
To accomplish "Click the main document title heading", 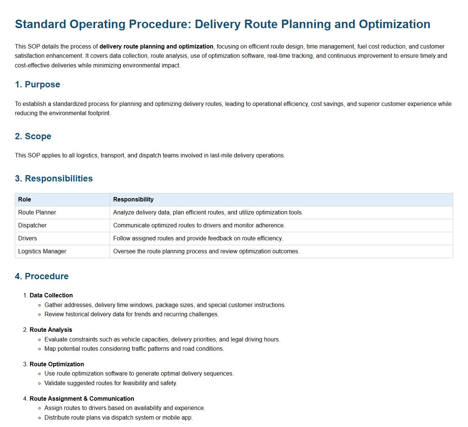I will [222, 24].
